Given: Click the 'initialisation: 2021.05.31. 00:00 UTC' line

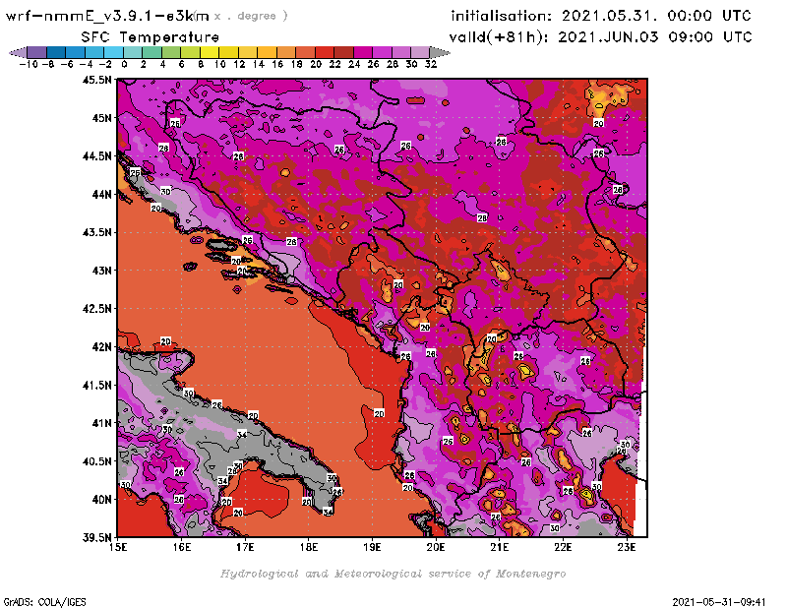Looking at the screenshot, I should pyautogui.click(x=601, y=16).
